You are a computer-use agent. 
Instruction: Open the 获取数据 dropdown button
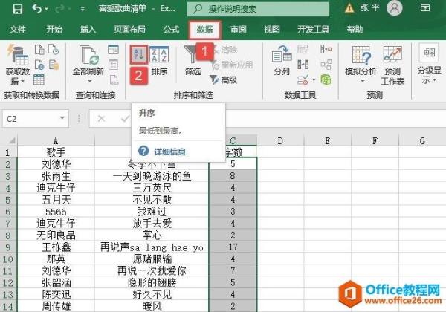coord(18,65)
